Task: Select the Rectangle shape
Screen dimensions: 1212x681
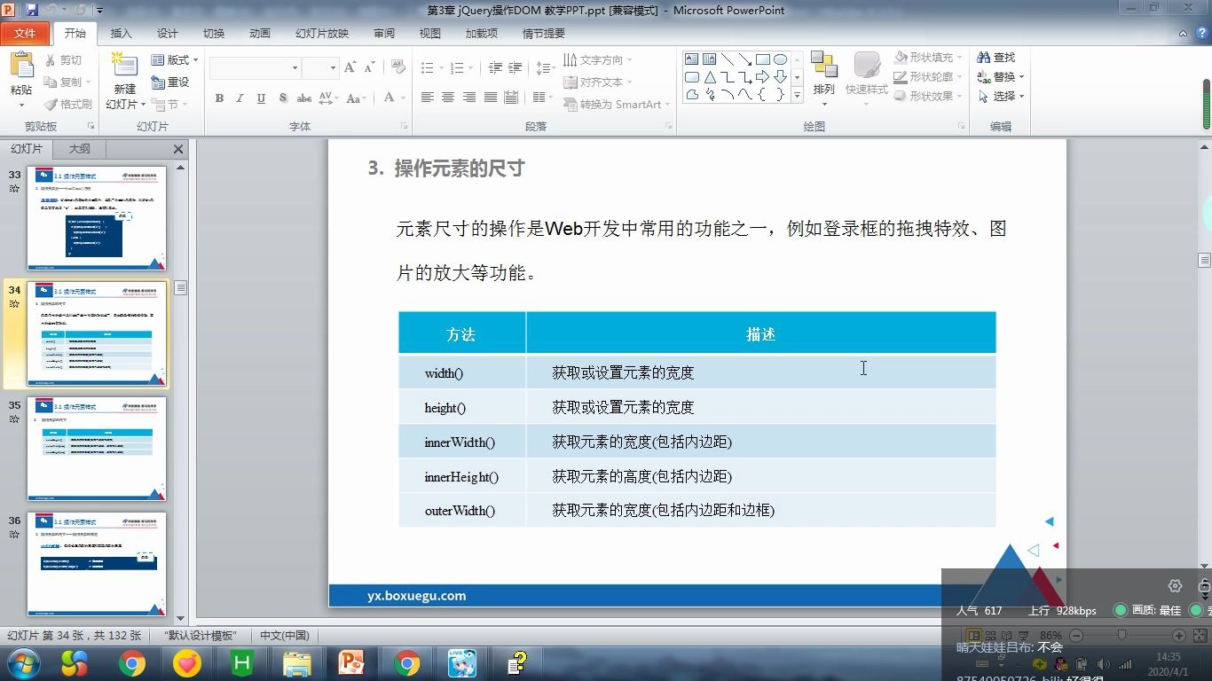Action: click(762, 59)
